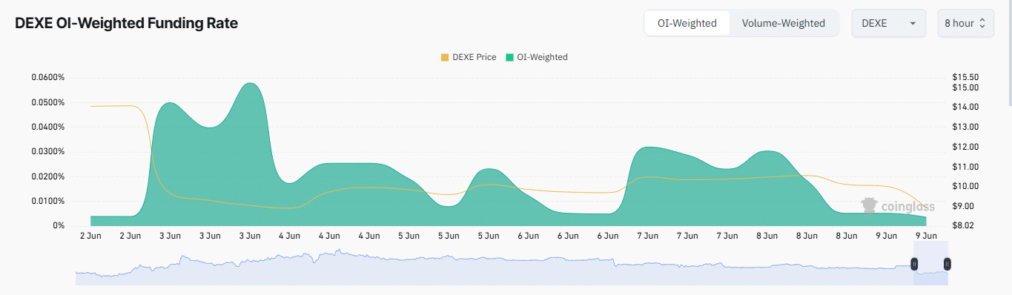Click the 0% left axis label

coord(59,225)
